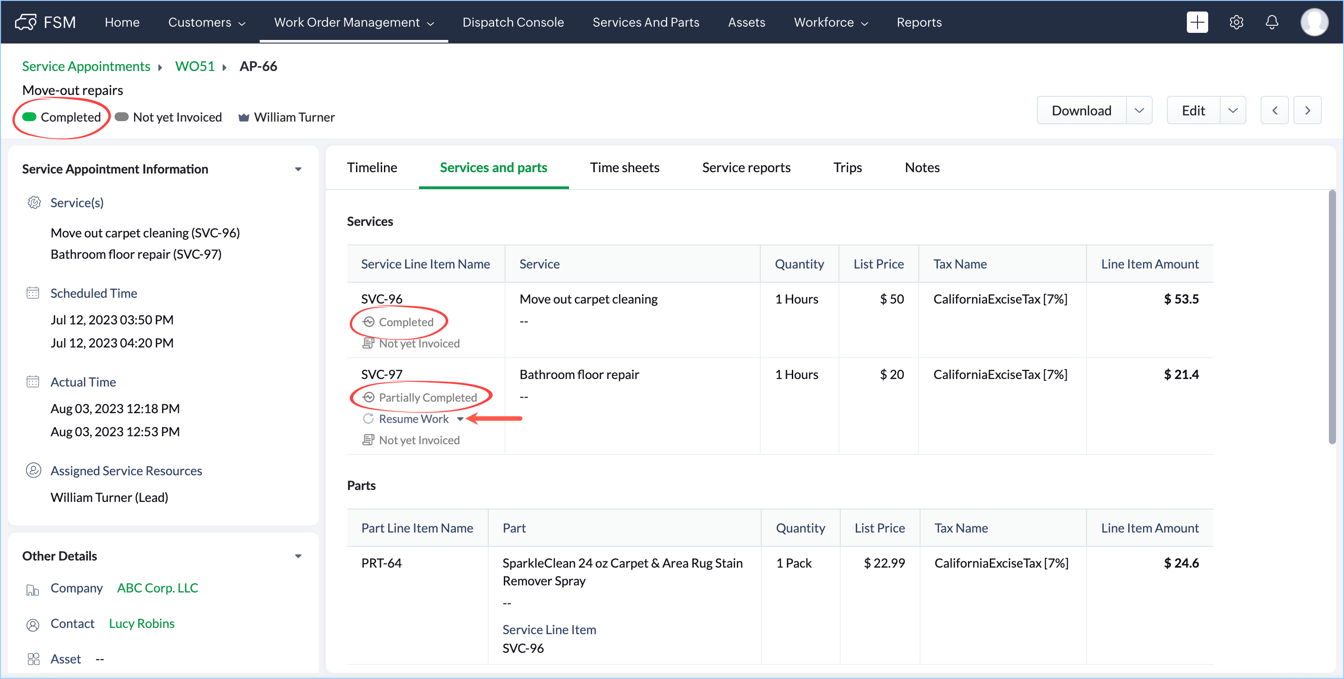Click SVC-96 invoice status icon
This screenshot has width=1344, height=679.
(x=368, y=343)
